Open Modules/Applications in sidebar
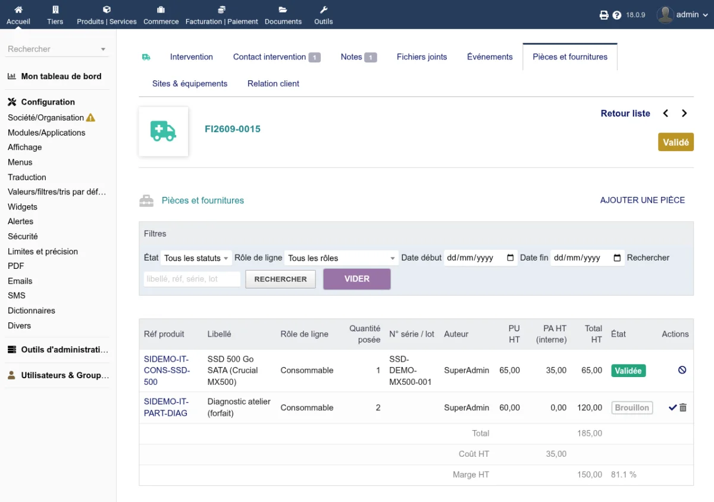 [x=46, y=133]
